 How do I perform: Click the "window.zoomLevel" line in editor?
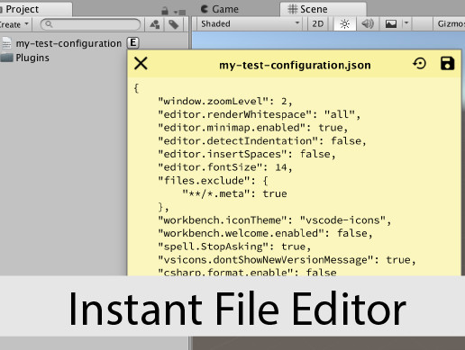(x=225, y=101)
